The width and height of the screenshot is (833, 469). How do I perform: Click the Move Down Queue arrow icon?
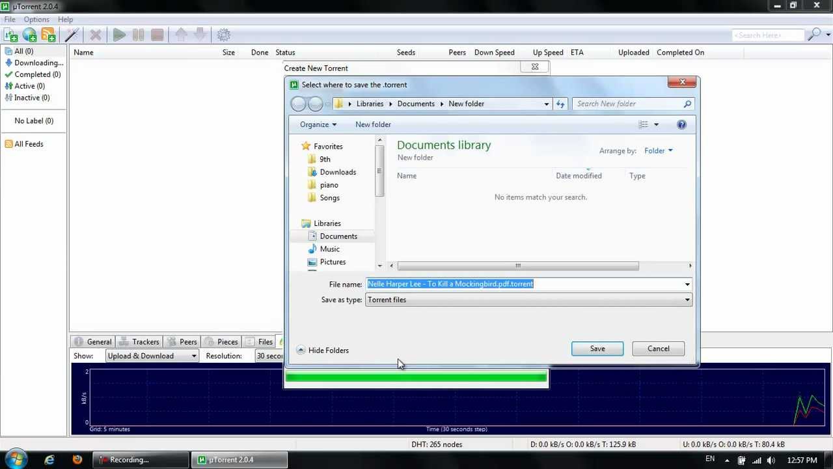(200, 35)
